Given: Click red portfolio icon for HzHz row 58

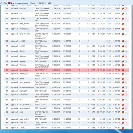Looking at the screenshot, I should point(123,79).
